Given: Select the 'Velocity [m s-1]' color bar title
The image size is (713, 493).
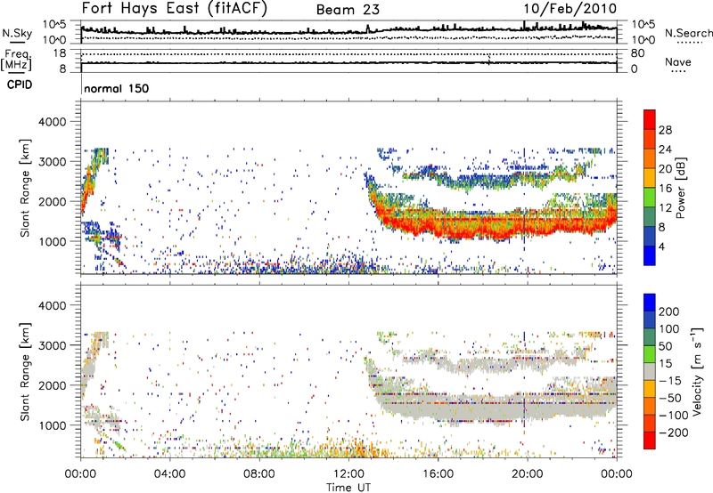Looking at the screenshot, I should point(696,371).
